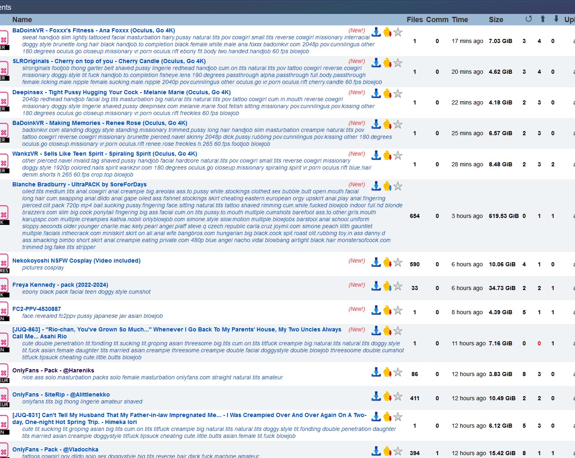Open SLROriginals Cherry Candle title link
Viewport: 575px width, 458px height.
pos(109,61)
